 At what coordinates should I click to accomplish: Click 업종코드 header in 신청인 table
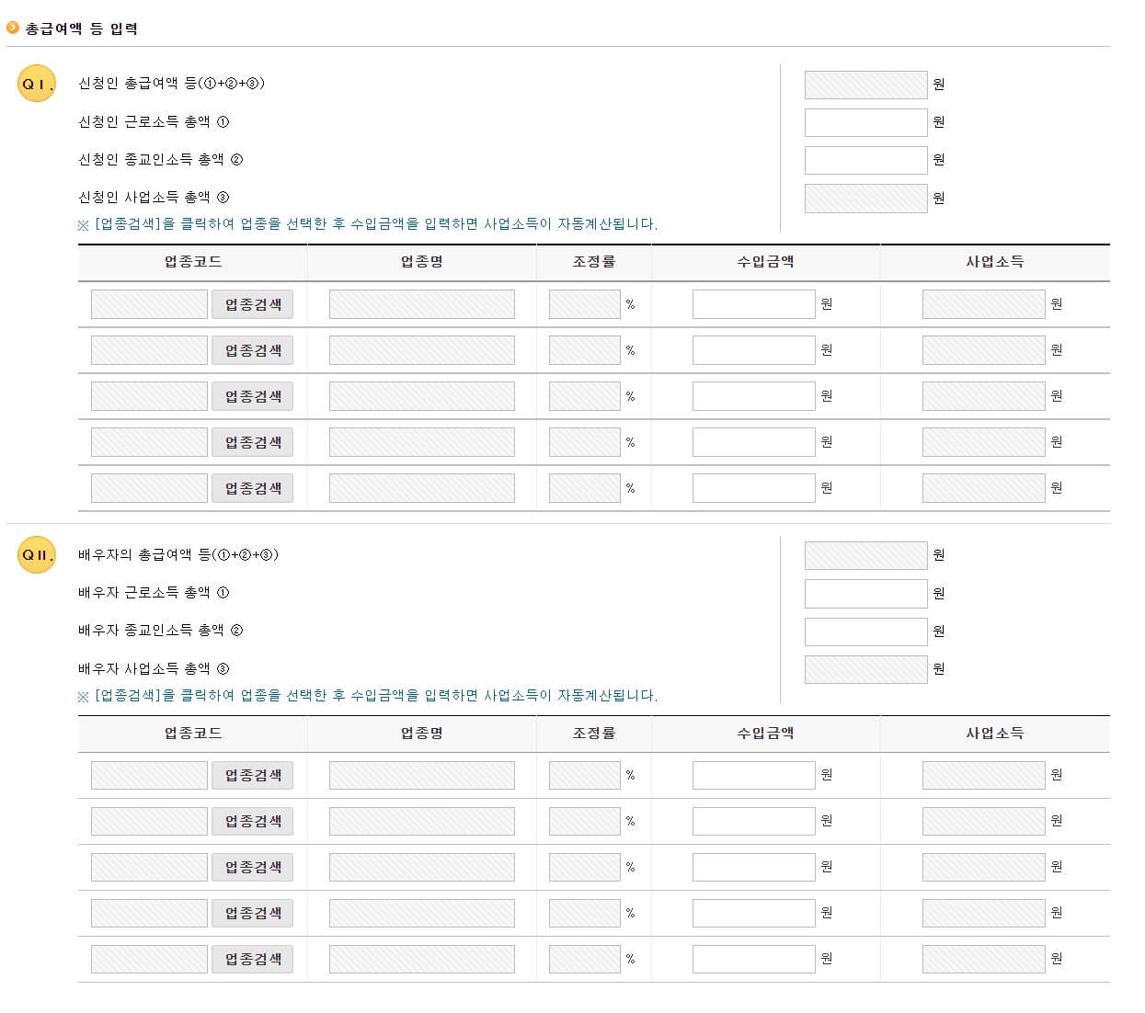[x=193, y=262]
